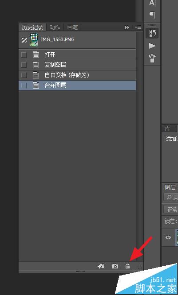Open the Actions panel play icon
Screen dimensions: 178x295
(152, 46)
